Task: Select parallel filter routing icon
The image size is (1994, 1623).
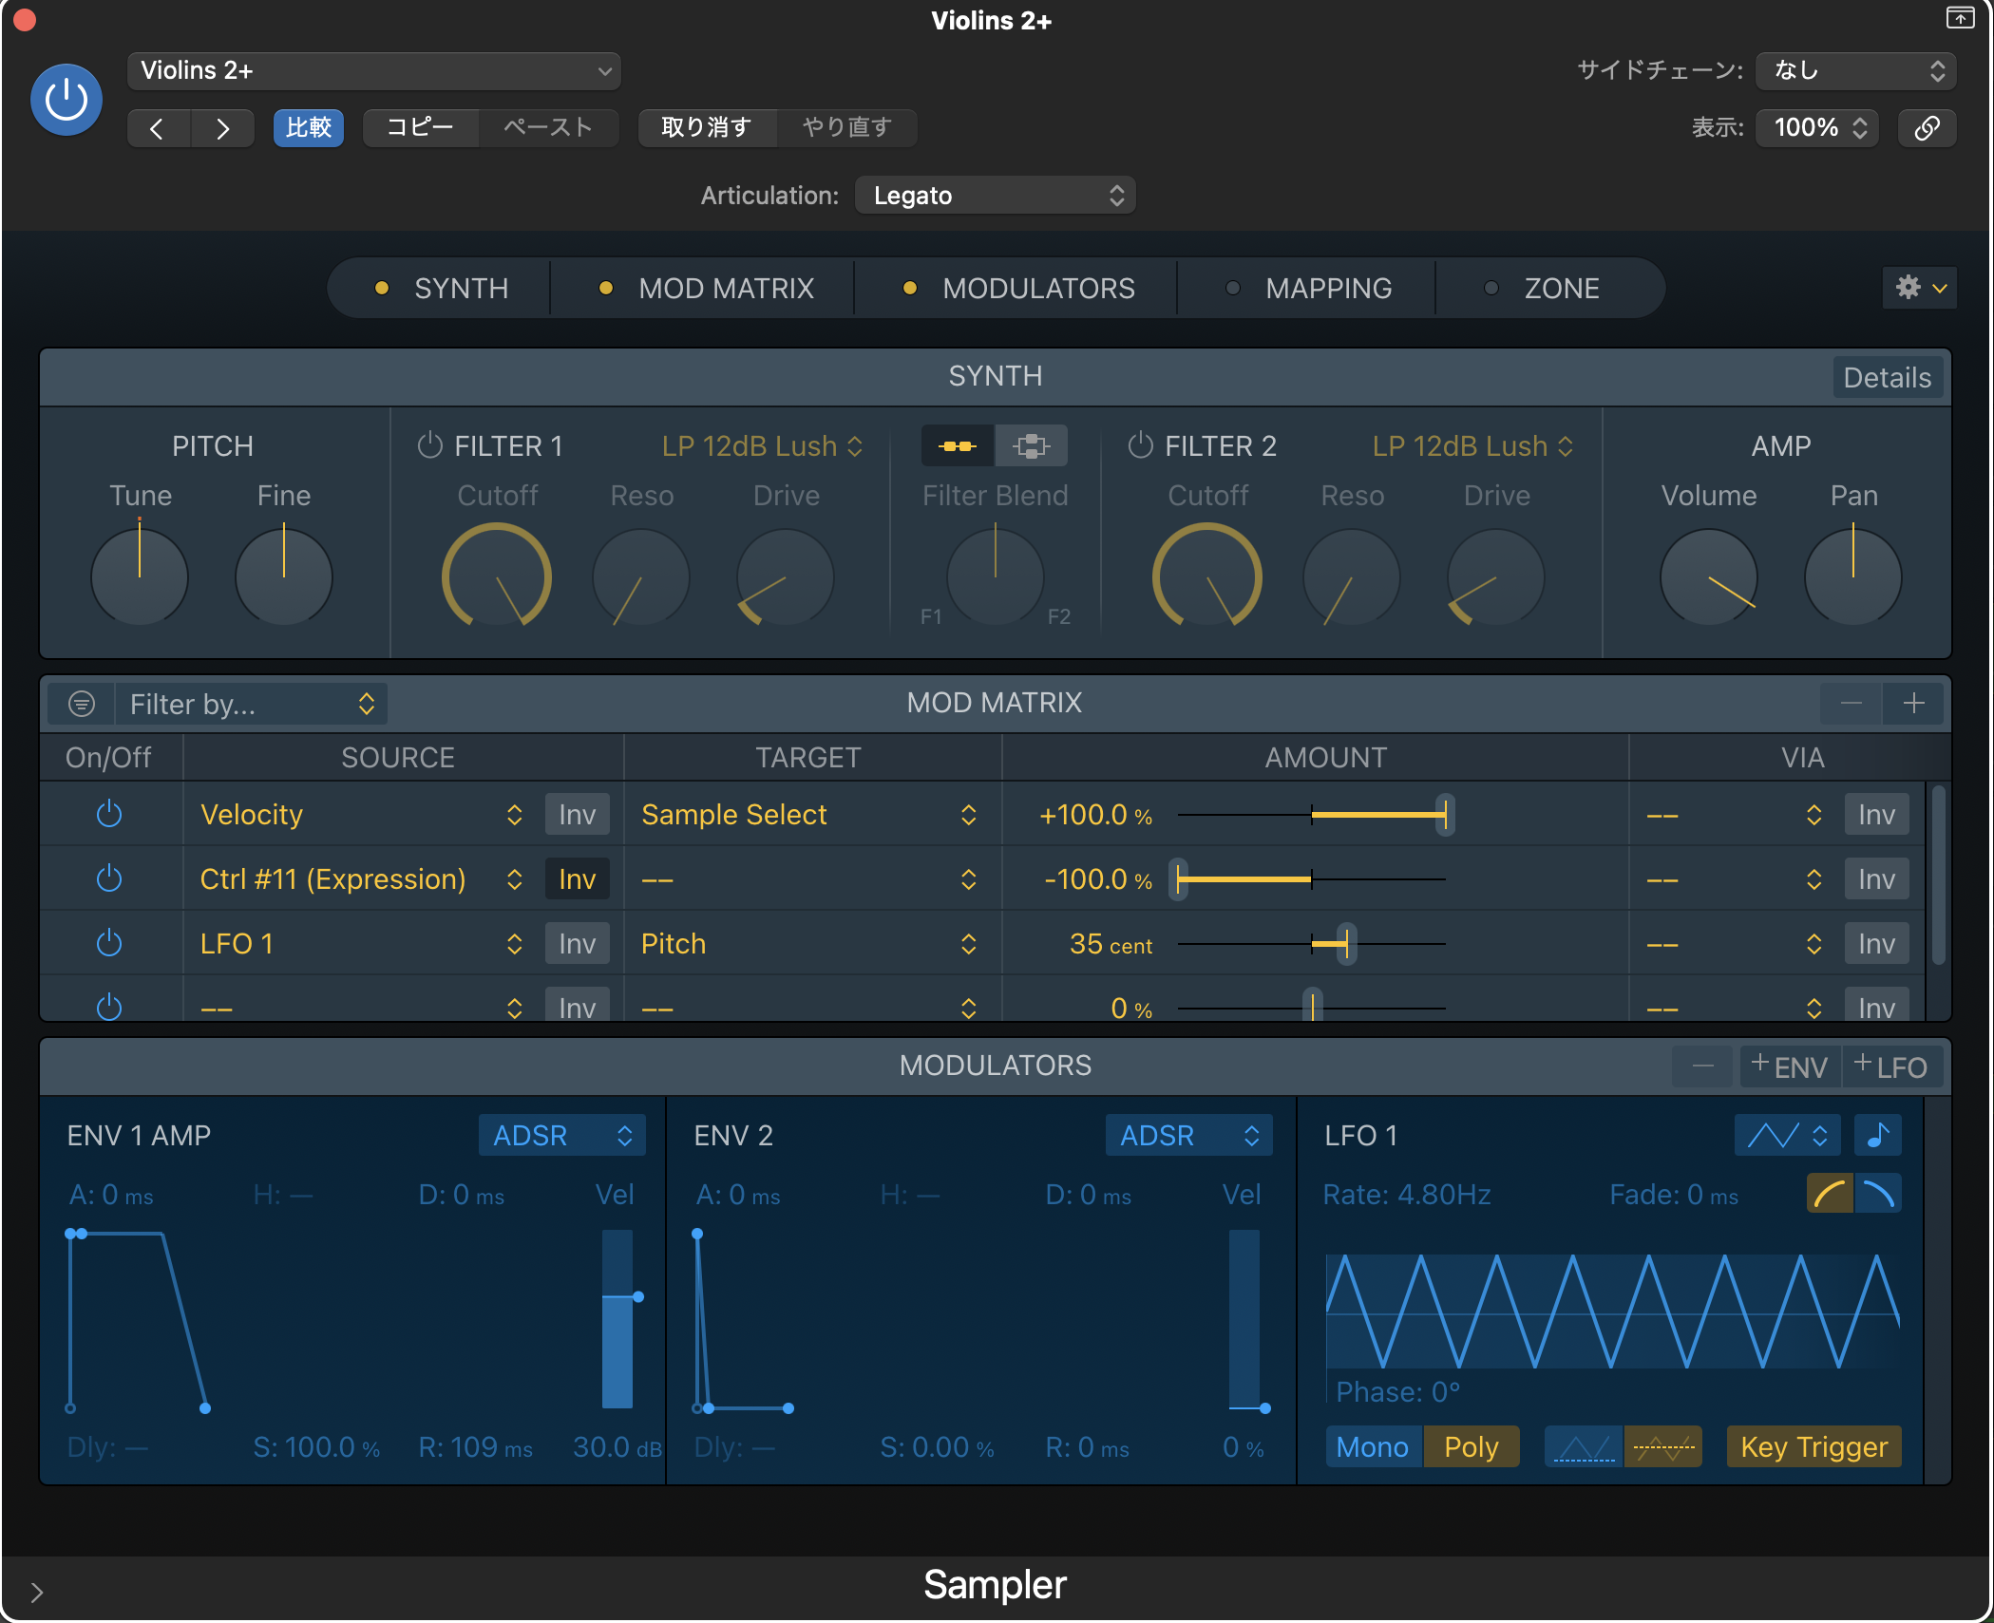Action: [1031, 446]
